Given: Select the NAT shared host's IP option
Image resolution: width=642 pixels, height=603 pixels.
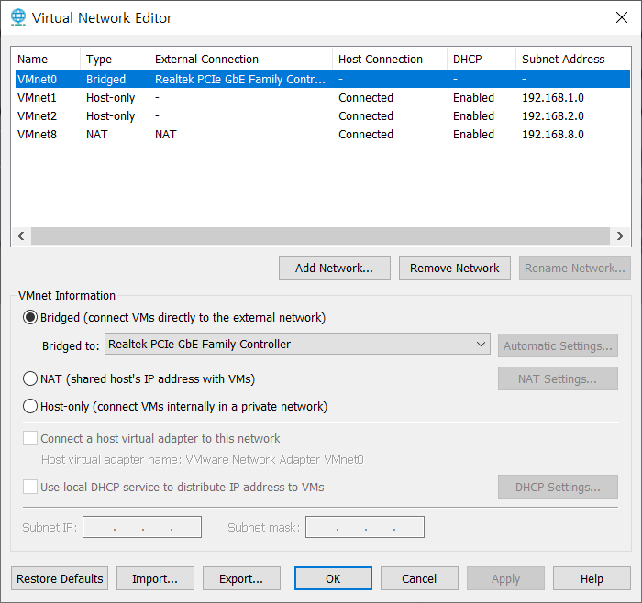Looking at the screenshot, I should tap(30, 378).
